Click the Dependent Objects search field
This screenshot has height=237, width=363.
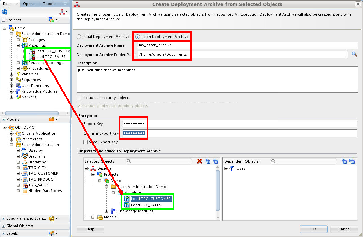[303, 161]
